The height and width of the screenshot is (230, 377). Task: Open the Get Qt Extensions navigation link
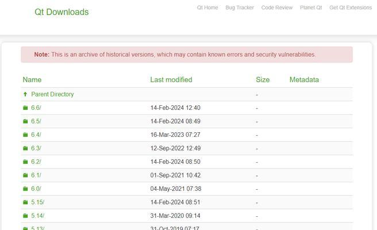(351, 7)
